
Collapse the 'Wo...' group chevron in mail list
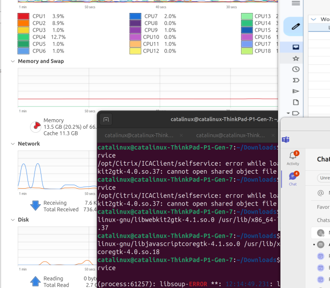click(x=313, y=19)
